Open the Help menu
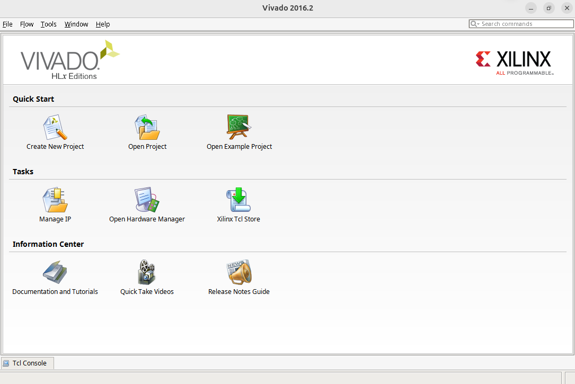Image resolution: width=575 pixels, height=384 pixels. [103, 24]
